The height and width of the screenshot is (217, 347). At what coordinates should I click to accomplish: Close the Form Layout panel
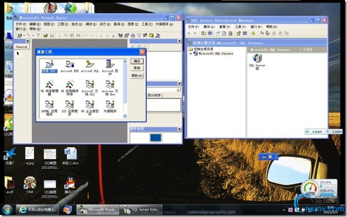pyautogui.click(x=179, y=129)
